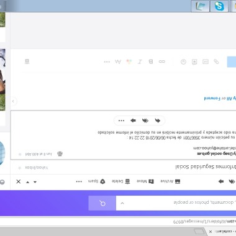Collapse the side panel with chevron arrow
The height and width of the screenshot is (236, 236).
(x=13, y=101)
